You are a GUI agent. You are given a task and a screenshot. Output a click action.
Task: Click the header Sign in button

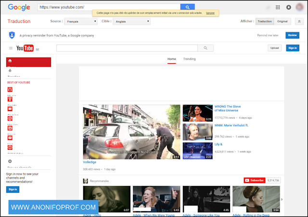(293, 48)
